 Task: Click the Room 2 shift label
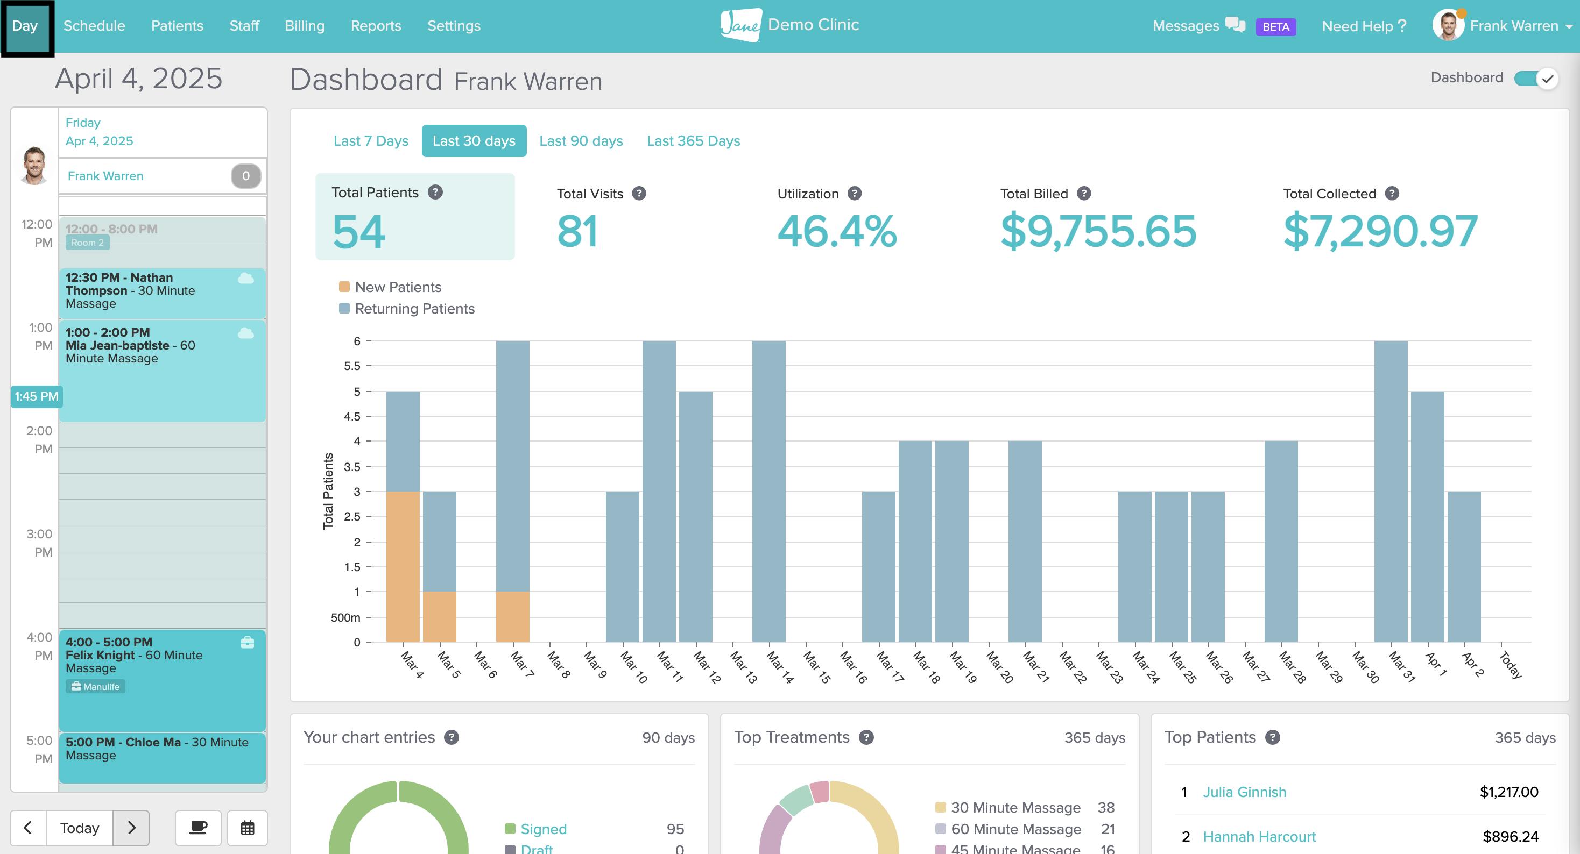88,243
